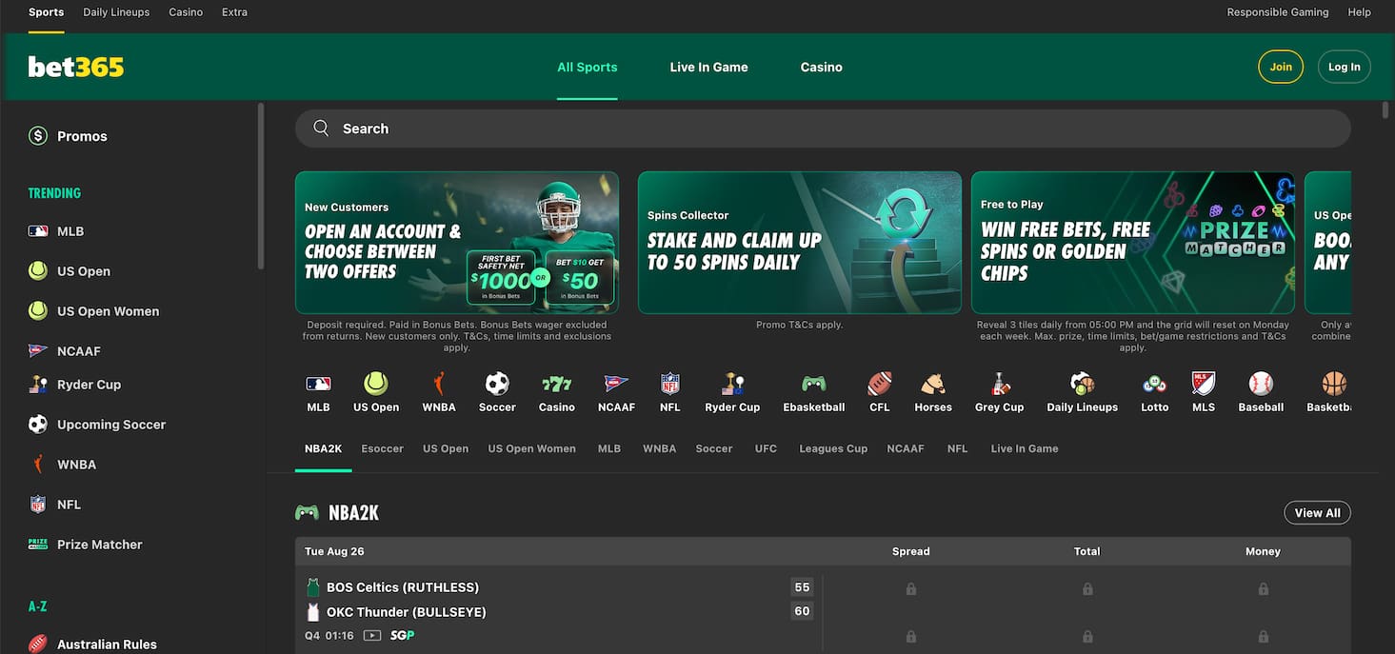Open Extra in top menu
This screenshot has height=654, width=1395.
click(x=234, y=12)
